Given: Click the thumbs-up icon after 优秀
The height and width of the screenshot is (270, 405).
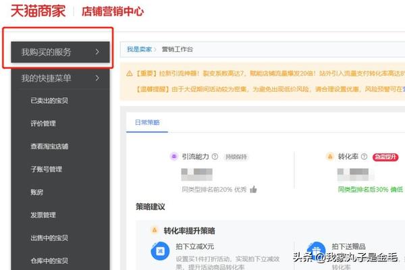Looking at the screenshot, I should [x=253, y=190].
